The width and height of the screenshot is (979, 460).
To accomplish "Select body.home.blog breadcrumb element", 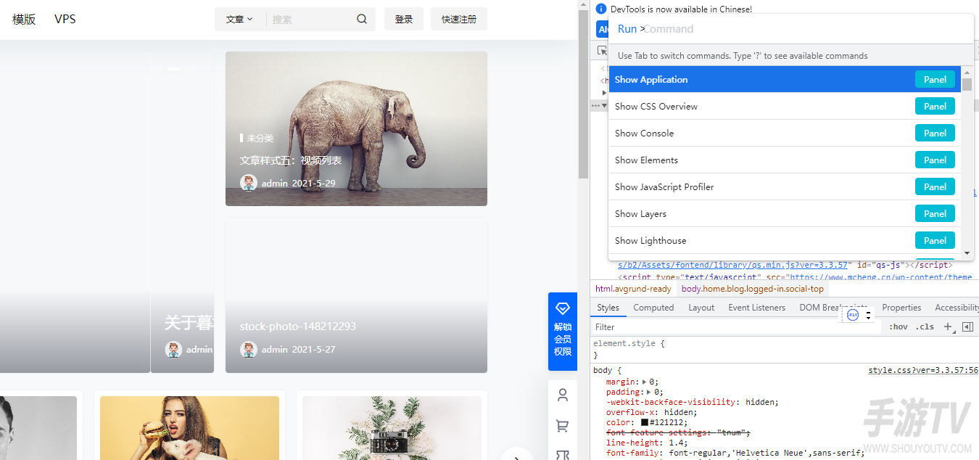I will tap(753, 289).
